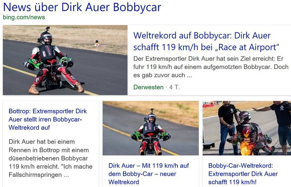291x187 pixels.
Task: Click the rider's helmet in the middle thumbnail
Action: coord(152,118)
